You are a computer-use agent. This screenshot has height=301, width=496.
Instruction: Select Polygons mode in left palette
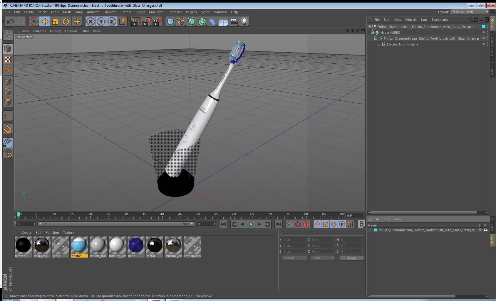point(8,102)
